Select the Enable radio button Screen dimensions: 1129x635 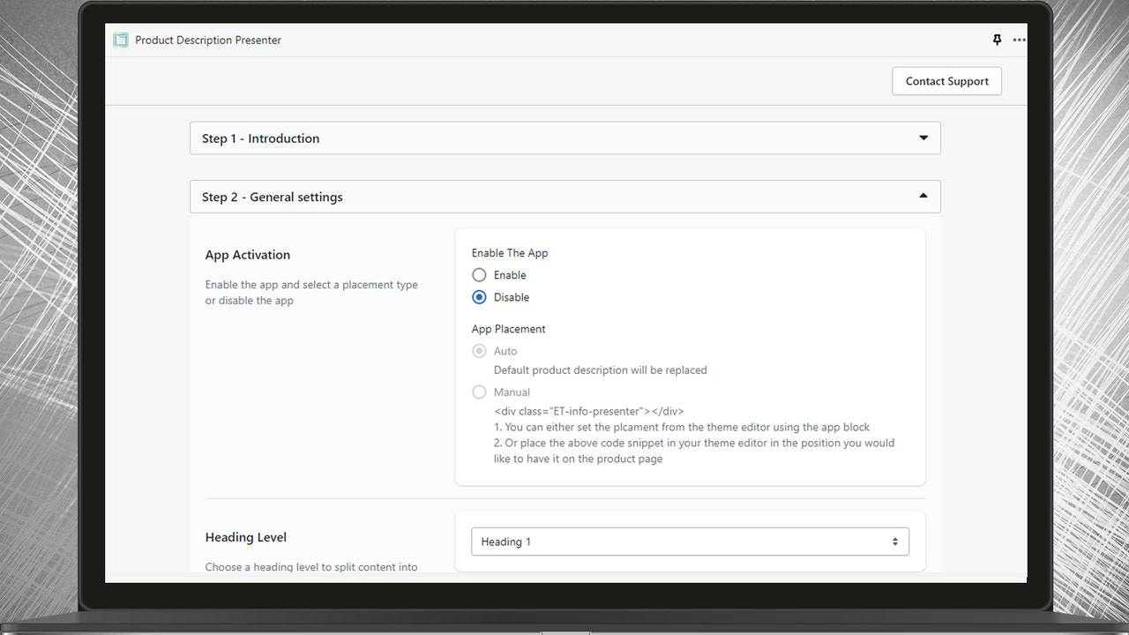[x=479, y=274]
